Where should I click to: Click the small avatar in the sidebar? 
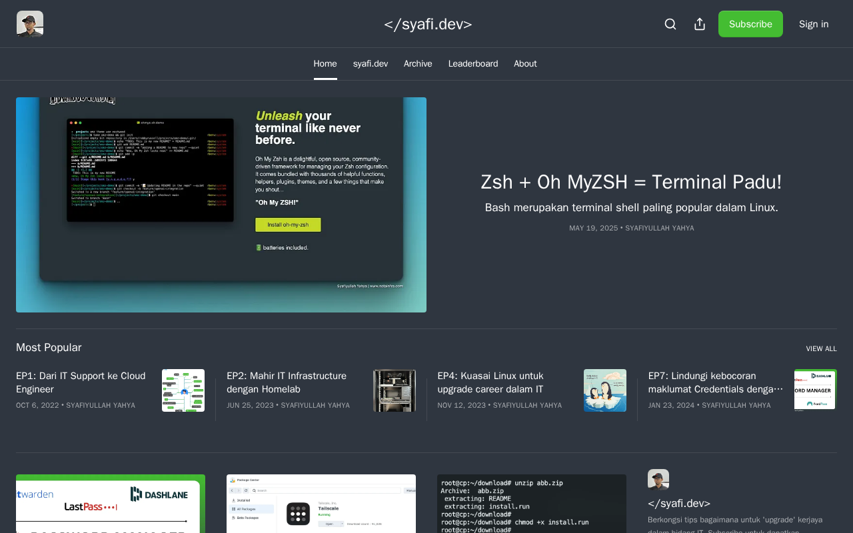[x=658, y=480]
